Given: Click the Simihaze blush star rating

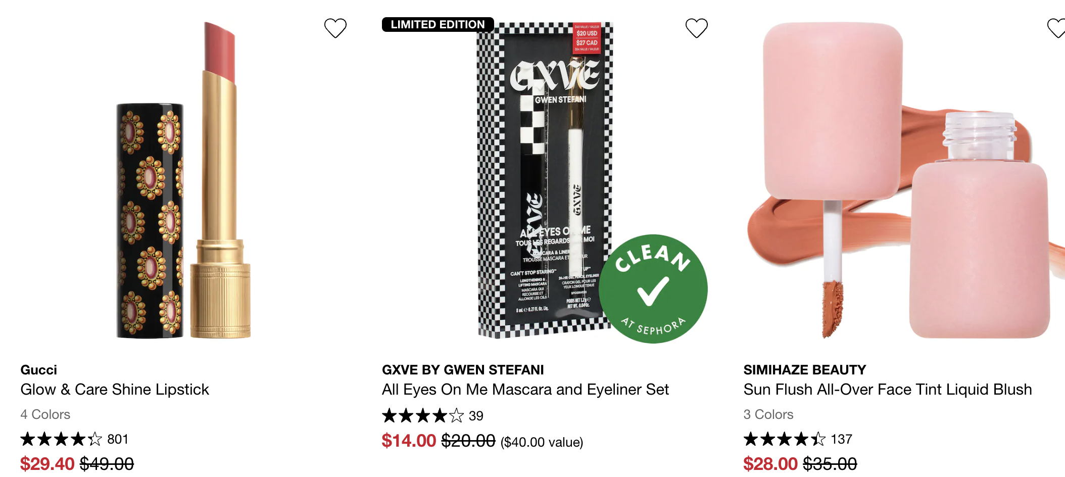Looking at the screenshot, I should [784, 439].
